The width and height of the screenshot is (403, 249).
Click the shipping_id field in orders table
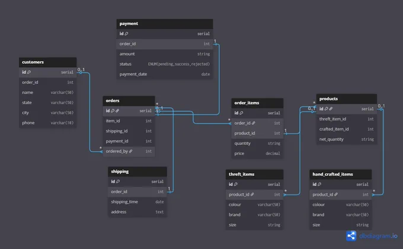click(x=129, y=131)
